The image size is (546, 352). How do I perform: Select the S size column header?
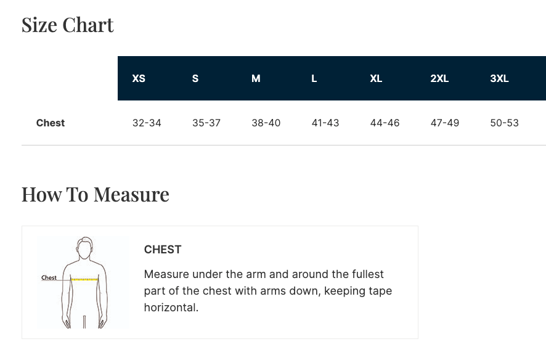point(195,79)
